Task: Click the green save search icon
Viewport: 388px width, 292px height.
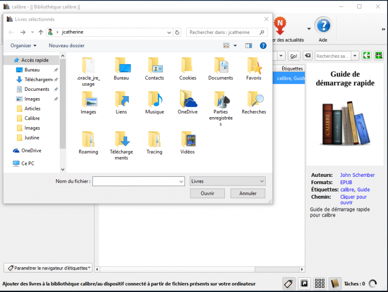Action: pos(367,56)
